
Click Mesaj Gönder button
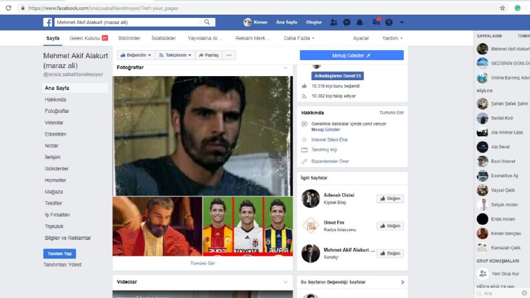point(352,55)
